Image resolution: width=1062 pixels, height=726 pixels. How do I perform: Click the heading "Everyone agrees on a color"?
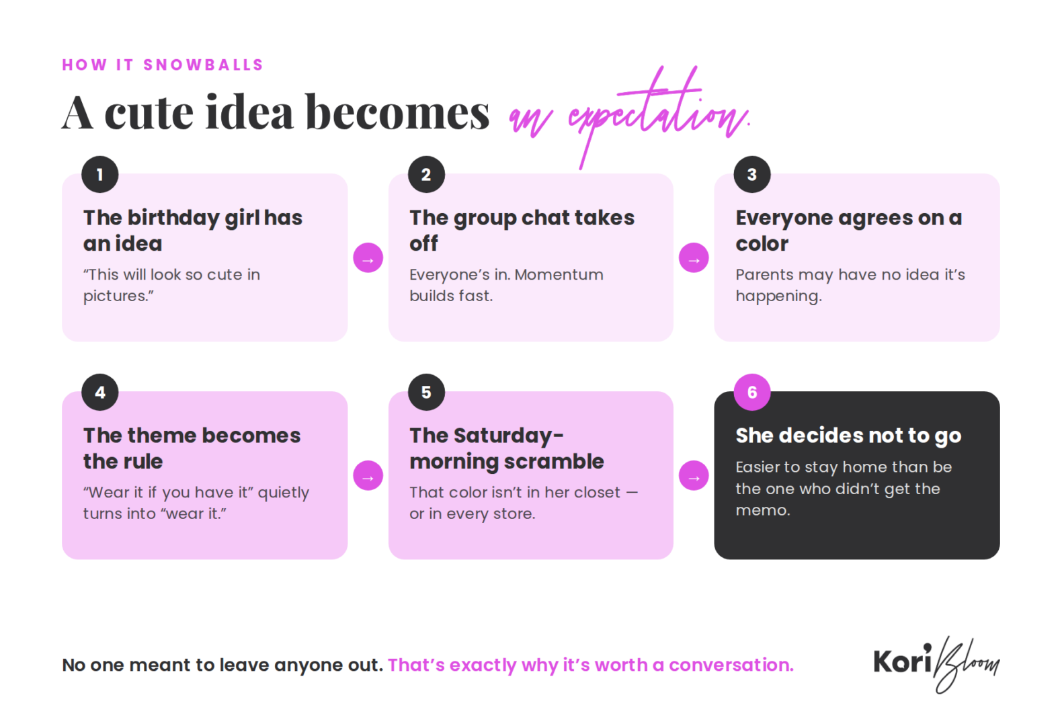tap(848, 231)
